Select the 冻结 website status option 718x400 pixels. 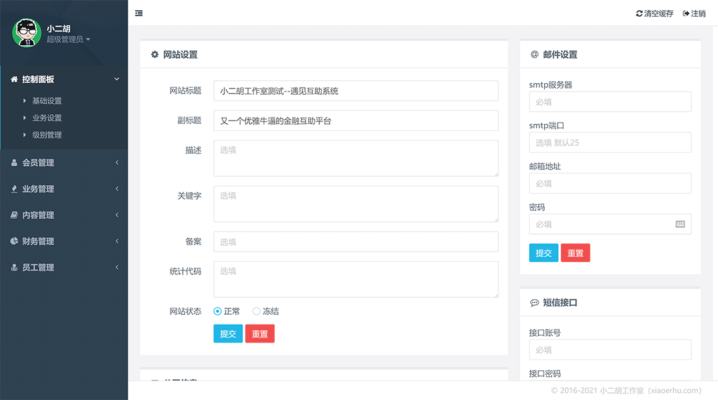point(256,311)
